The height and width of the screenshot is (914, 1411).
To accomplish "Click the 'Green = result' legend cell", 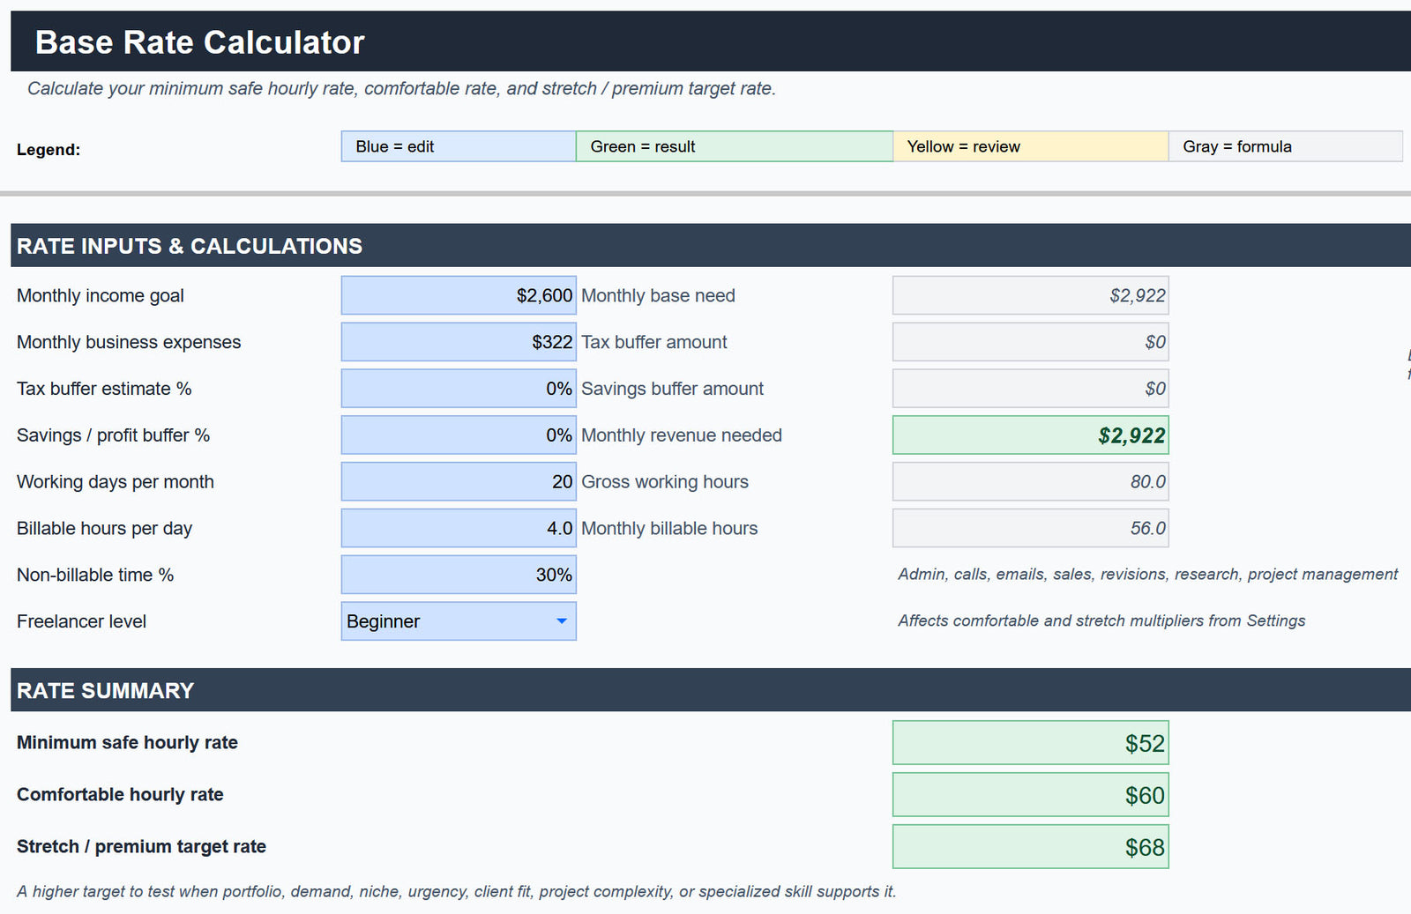I will [x=735, y=146].
